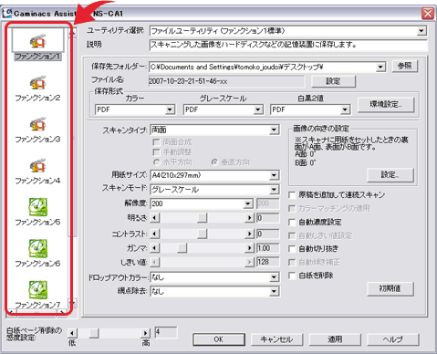Click the 初期値 reset button
The height and width of the screenshot is (354, 437).
point(390,288)
